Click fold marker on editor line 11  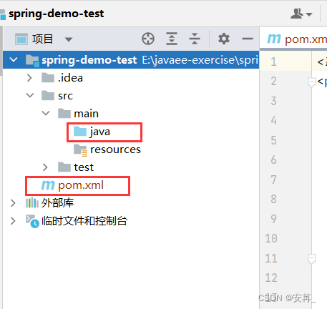311,259
